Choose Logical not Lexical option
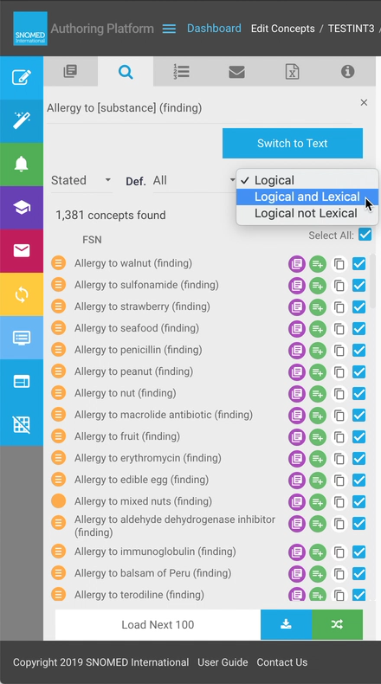This screenshot has height=684, width=381. (306, 213)
